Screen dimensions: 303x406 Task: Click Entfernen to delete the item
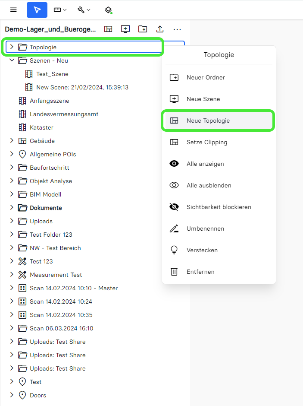[x=200, y=272]
